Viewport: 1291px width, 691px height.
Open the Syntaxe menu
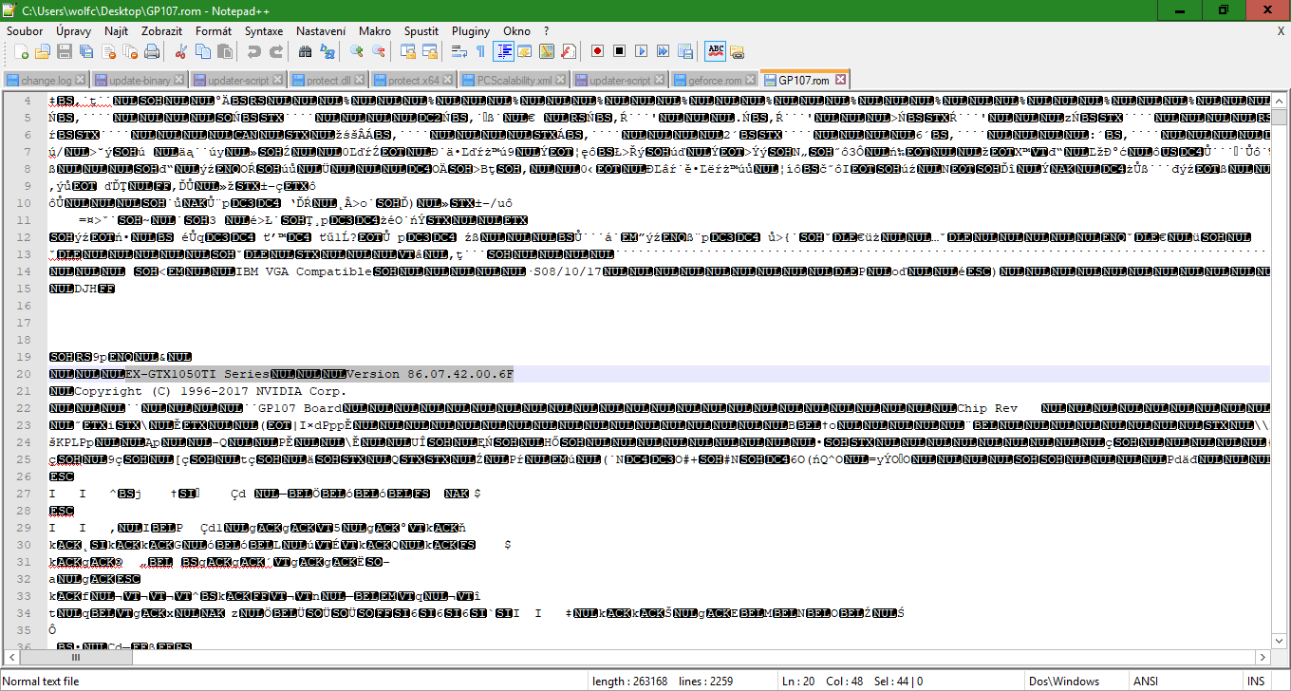[264, 31]
